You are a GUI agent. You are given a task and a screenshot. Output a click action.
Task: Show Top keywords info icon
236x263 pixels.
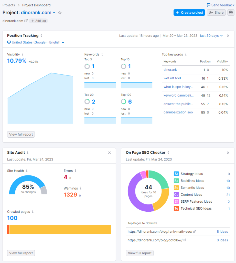coord(186,54)
